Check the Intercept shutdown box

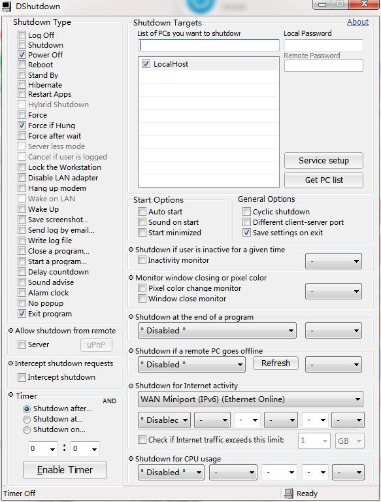point(22,377)
